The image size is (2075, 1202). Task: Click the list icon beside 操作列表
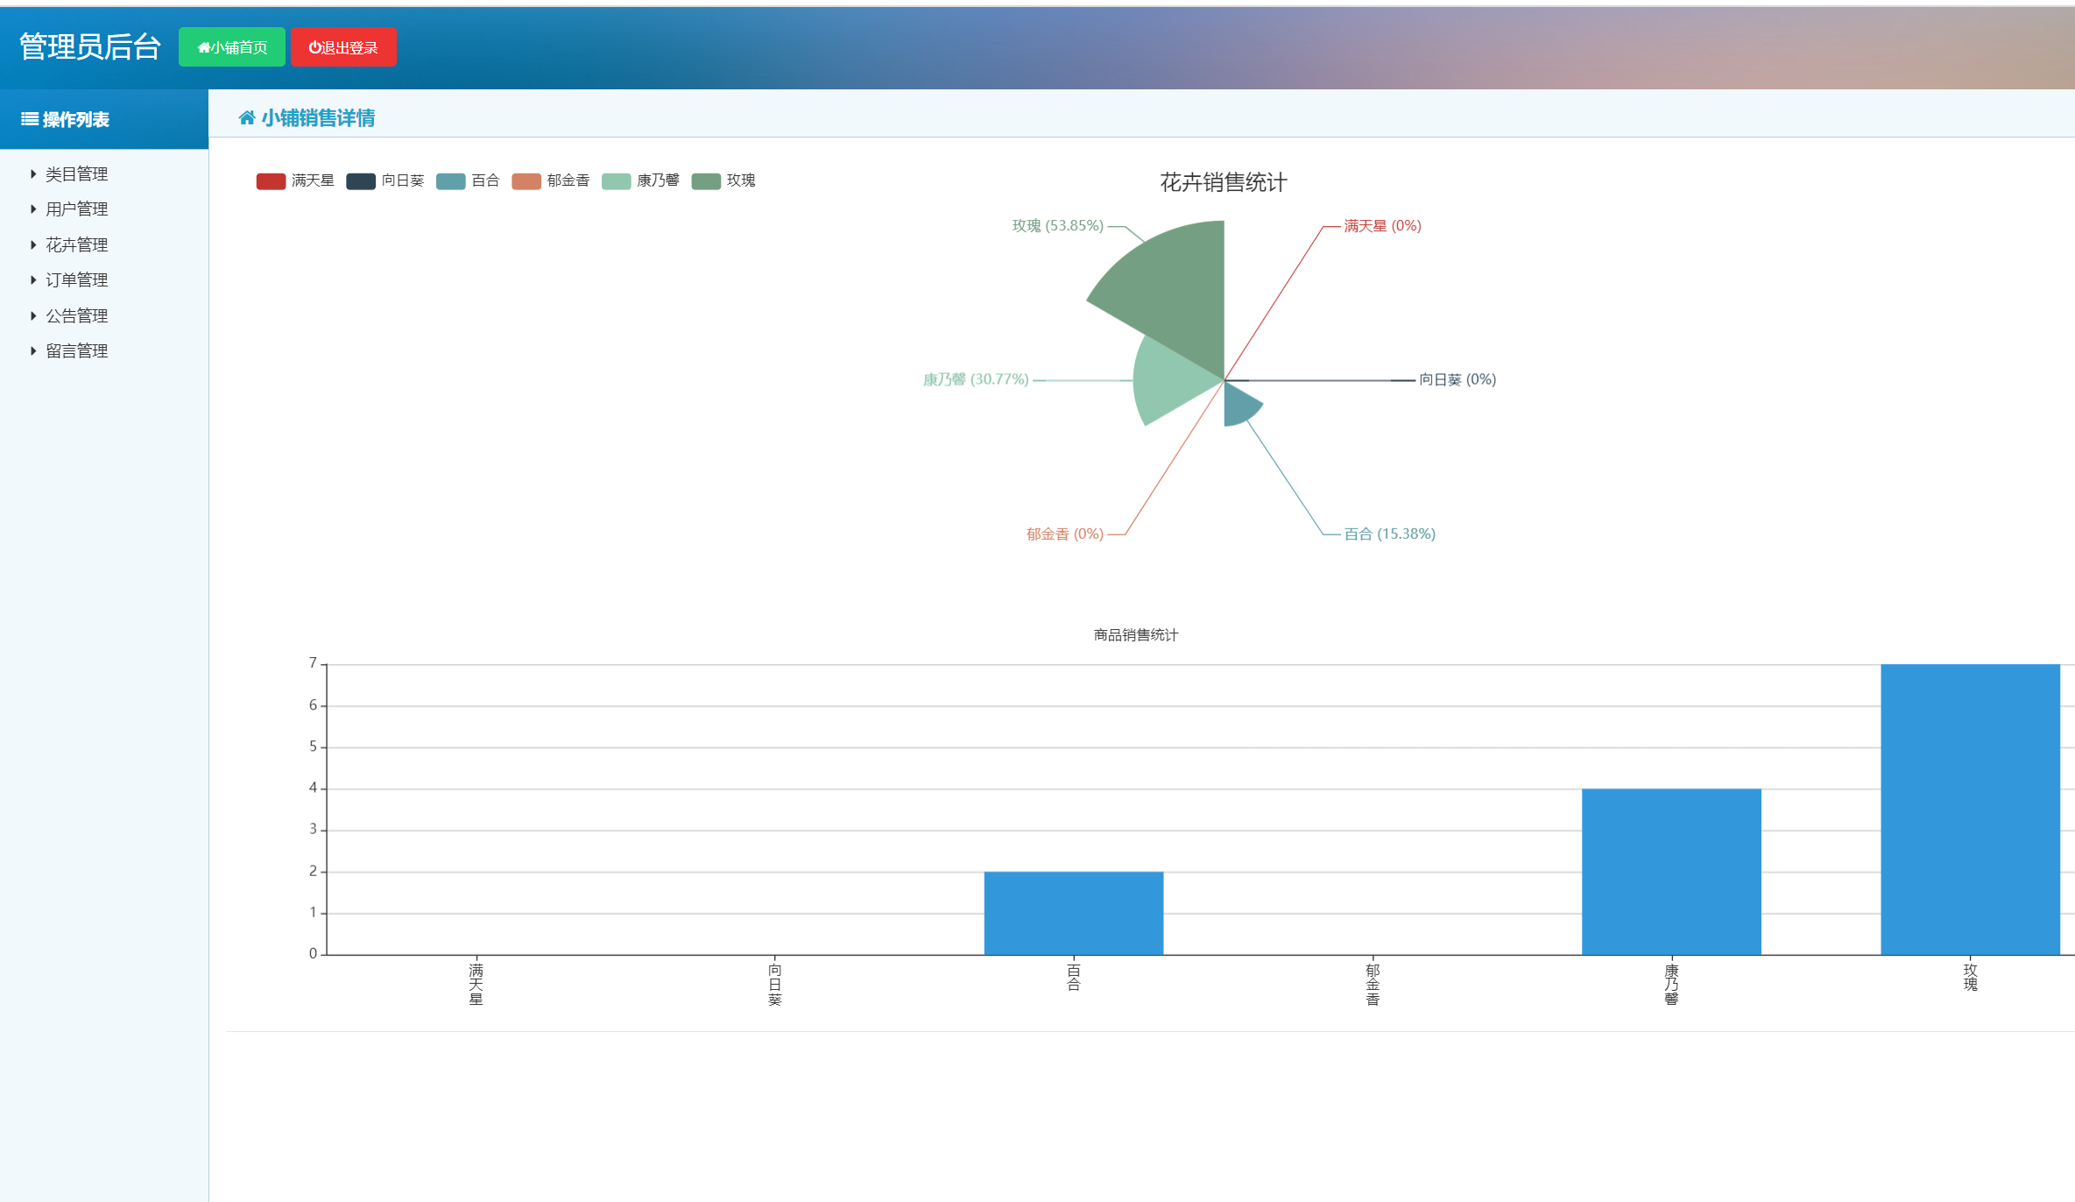[30, 119]
